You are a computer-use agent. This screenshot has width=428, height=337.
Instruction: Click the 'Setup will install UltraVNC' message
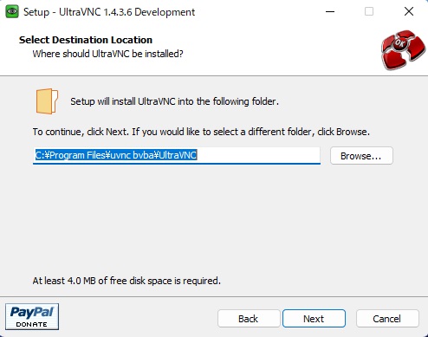click(x=174, y=101)
